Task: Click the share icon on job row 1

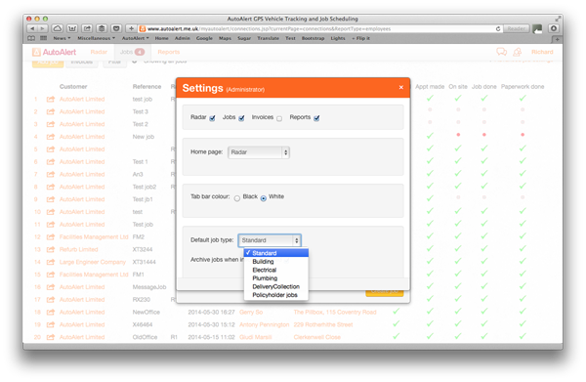Action: click(x=51, y=99)
